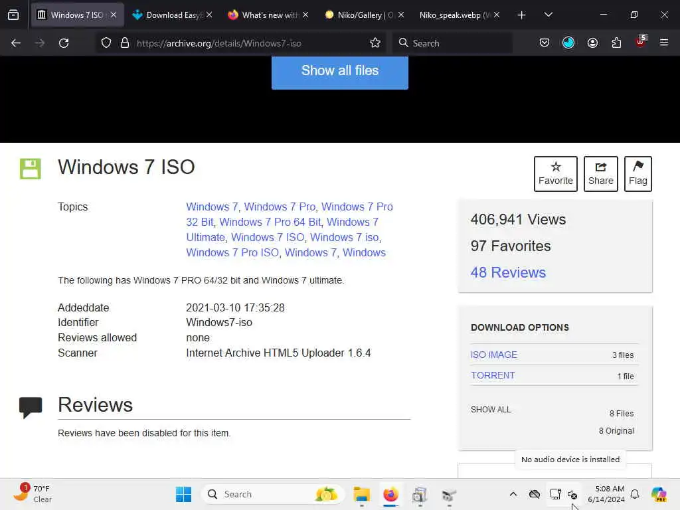Switch to the Niko_speak.webp tab
The image size is (680, 510).
click(x=460, y=15)
